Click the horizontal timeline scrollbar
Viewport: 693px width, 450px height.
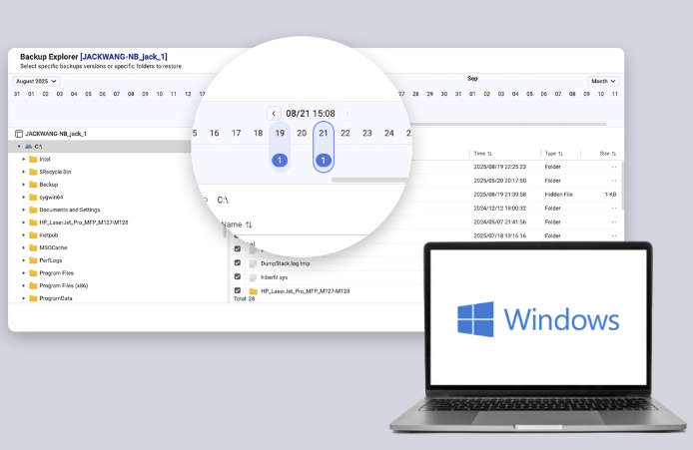click(508, 124)
